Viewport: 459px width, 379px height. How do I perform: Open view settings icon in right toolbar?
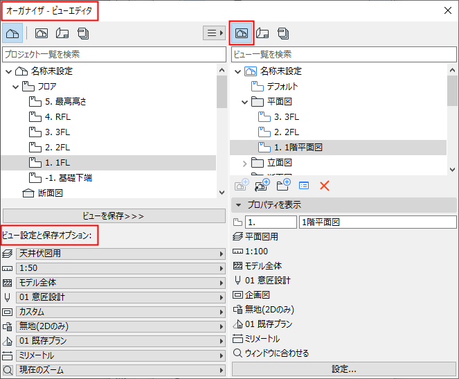tap(304, 186)
